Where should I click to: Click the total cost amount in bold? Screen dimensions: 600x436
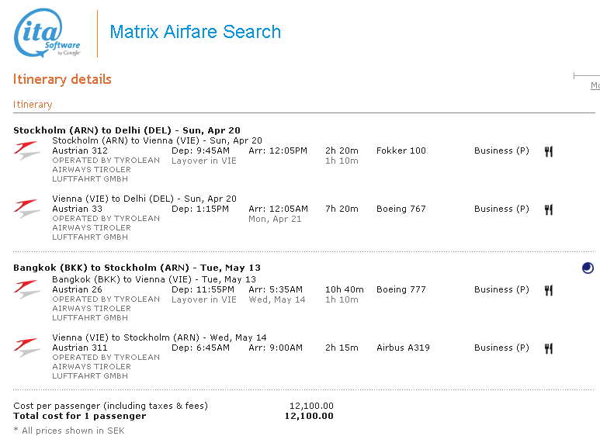[309, 416]
